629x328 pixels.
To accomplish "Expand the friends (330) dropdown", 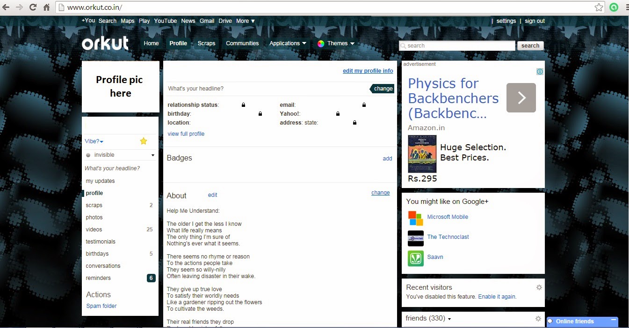I will pos(428,319).
